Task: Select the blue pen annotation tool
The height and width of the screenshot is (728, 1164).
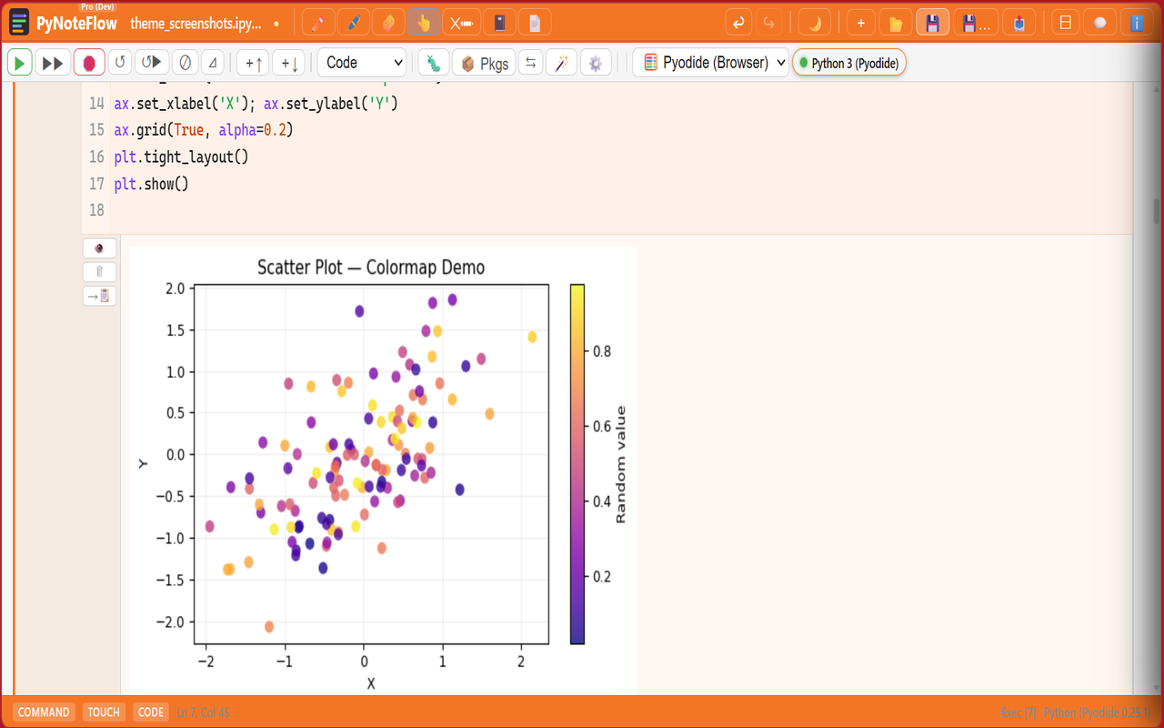Action: [353, 23]
